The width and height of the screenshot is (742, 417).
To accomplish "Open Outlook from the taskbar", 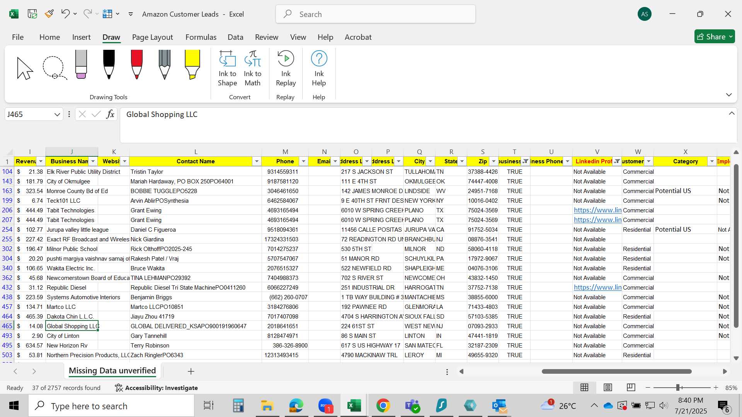I will click(x=499, y=406).
